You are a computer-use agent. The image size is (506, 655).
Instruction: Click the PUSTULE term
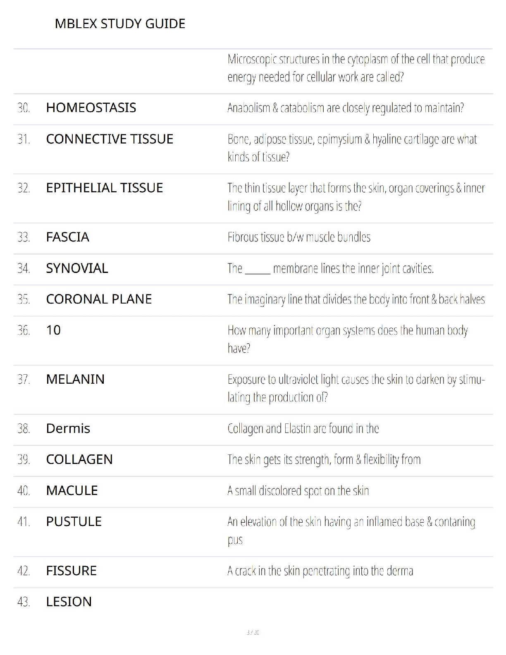coord(74,521)
